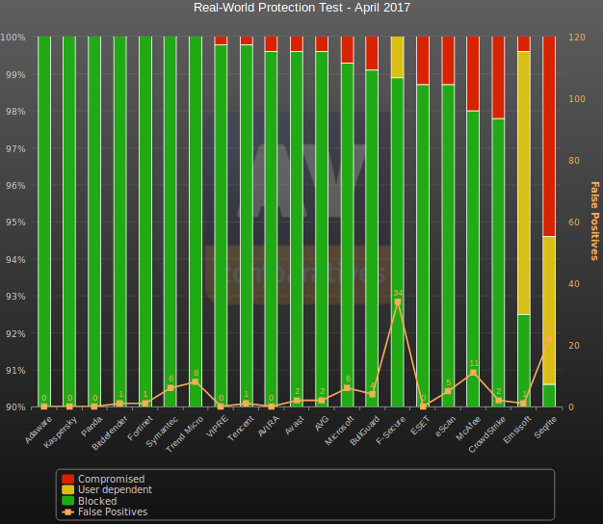The width and height of the screenshot is (603, 524).
Task: Click the 95% y-axis label
Action: [x=15, y=223]
